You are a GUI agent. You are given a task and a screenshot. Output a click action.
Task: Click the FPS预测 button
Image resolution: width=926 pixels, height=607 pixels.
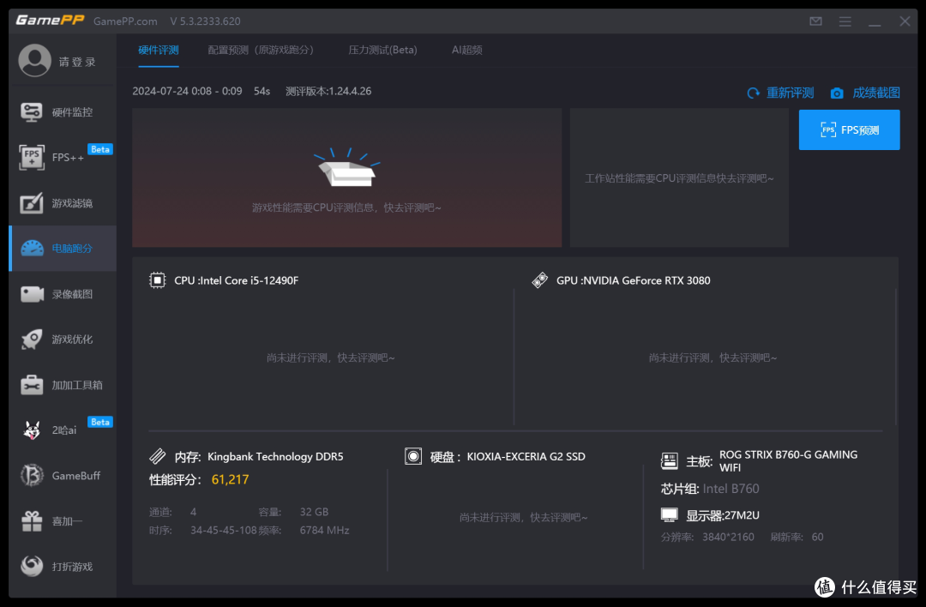click(x=849, y=130)
